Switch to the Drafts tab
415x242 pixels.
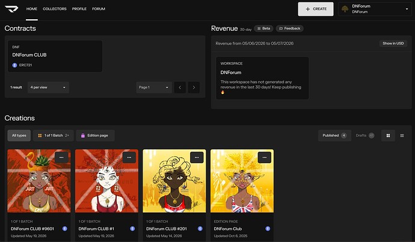point(364,135)
